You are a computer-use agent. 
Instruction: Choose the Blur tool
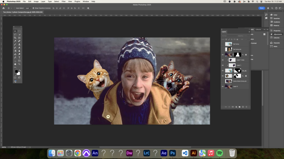coord(19,51)
